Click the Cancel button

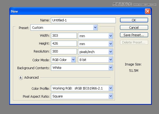tap(134, 27)
